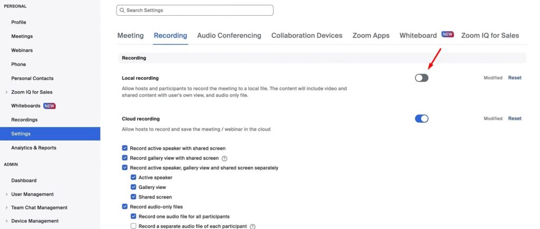Click help icon next to separate audio file
Screen dimensions: 540x229
pos(253,226)
